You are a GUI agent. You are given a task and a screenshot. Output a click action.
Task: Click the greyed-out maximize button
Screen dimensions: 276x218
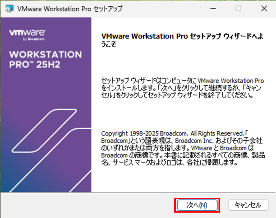[238, 9]
